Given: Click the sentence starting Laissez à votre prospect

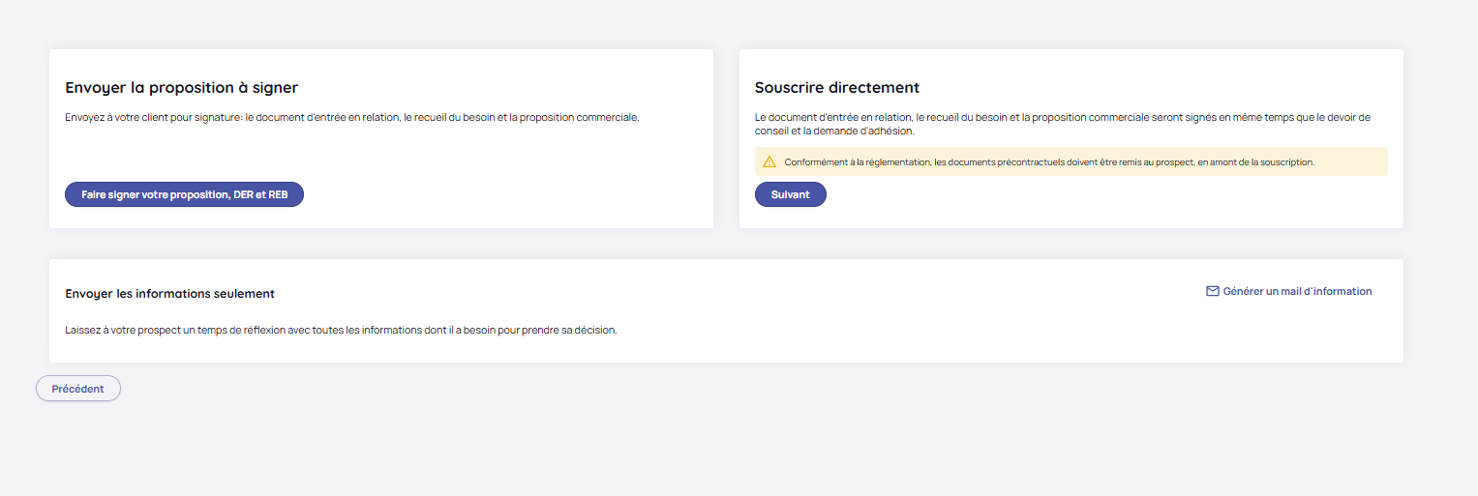Looking at the screenshot, I should click(341, 330).
